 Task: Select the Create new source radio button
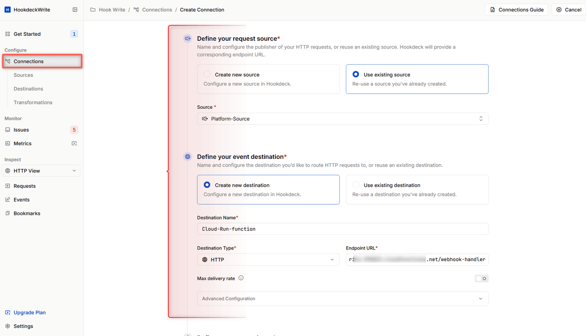click(x=207, y=74)
